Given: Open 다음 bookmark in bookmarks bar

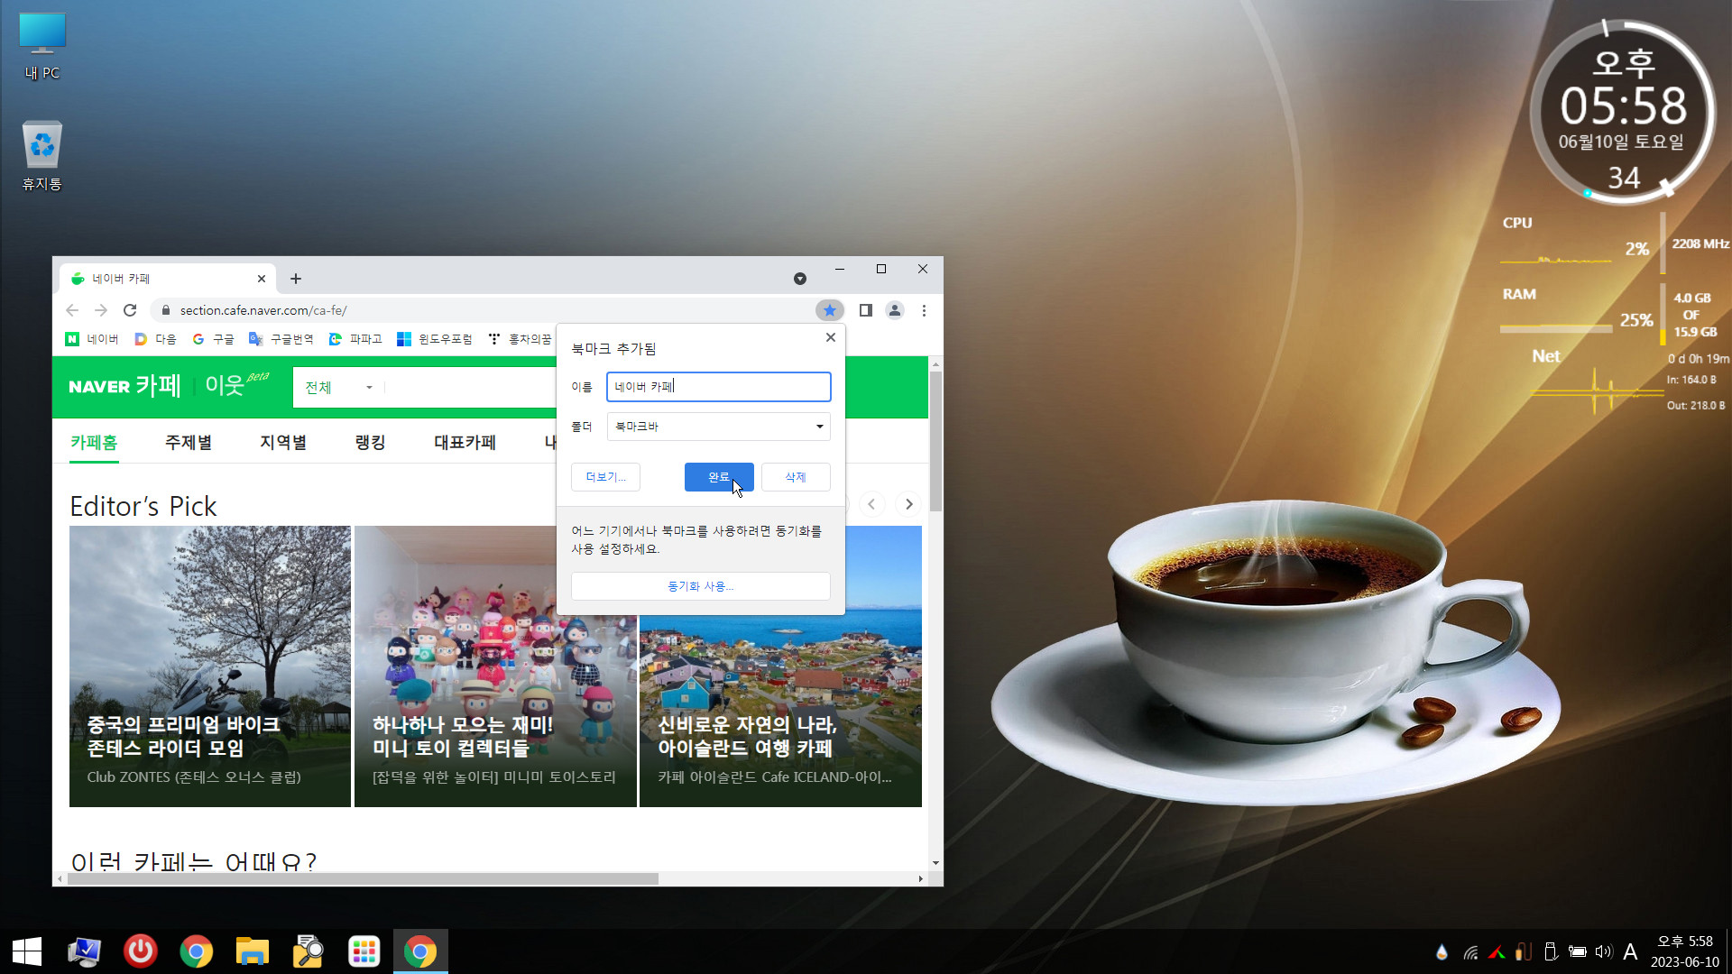Looking at the screenshot, I should [x=155, y=339].
